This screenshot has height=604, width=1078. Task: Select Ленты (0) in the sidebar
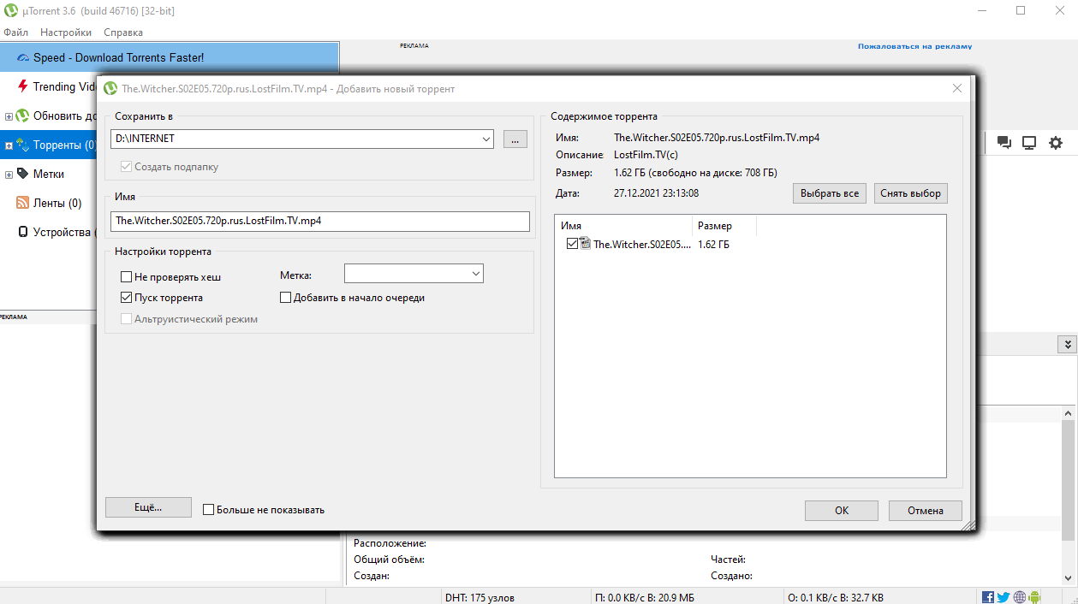(x=57, y=203)
